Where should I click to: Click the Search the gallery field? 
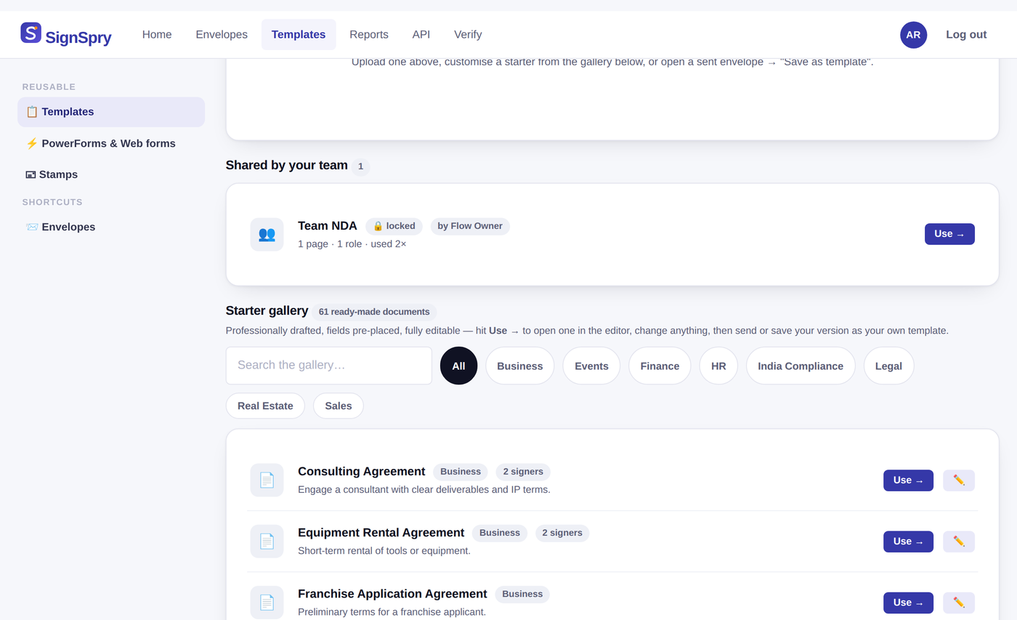coord(329,366)
